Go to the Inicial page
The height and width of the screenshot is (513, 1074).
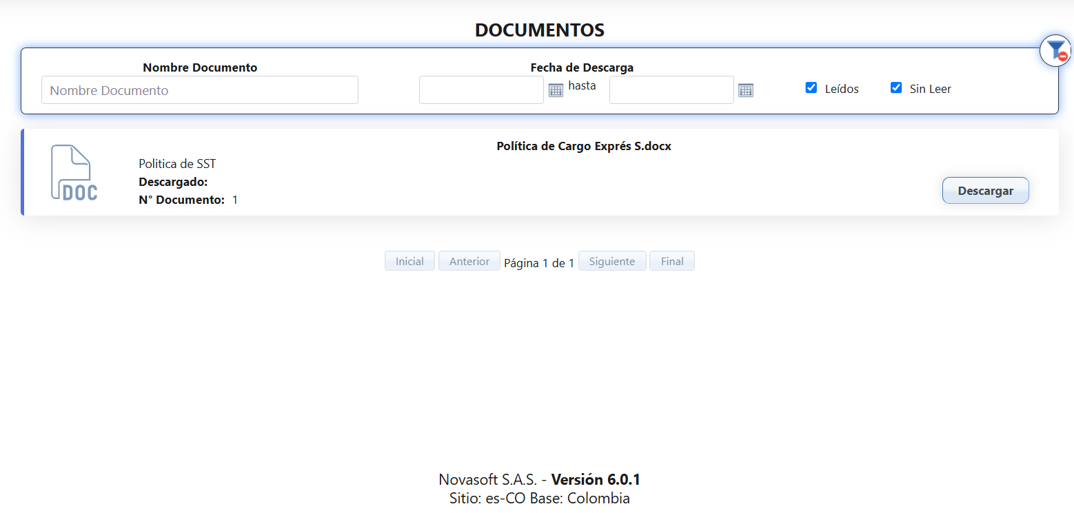pyautogui.click(x=409, y=262)
